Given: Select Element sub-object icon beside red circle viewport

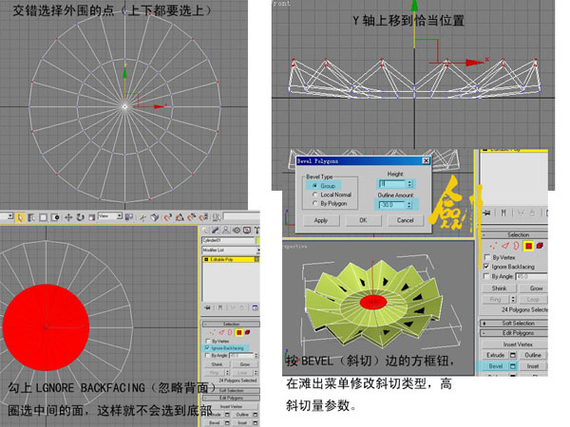Looking at the screenshot, I should (x=248, y=332).
